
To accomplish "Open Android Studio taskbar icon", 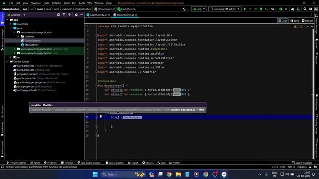I will (224, 174).
